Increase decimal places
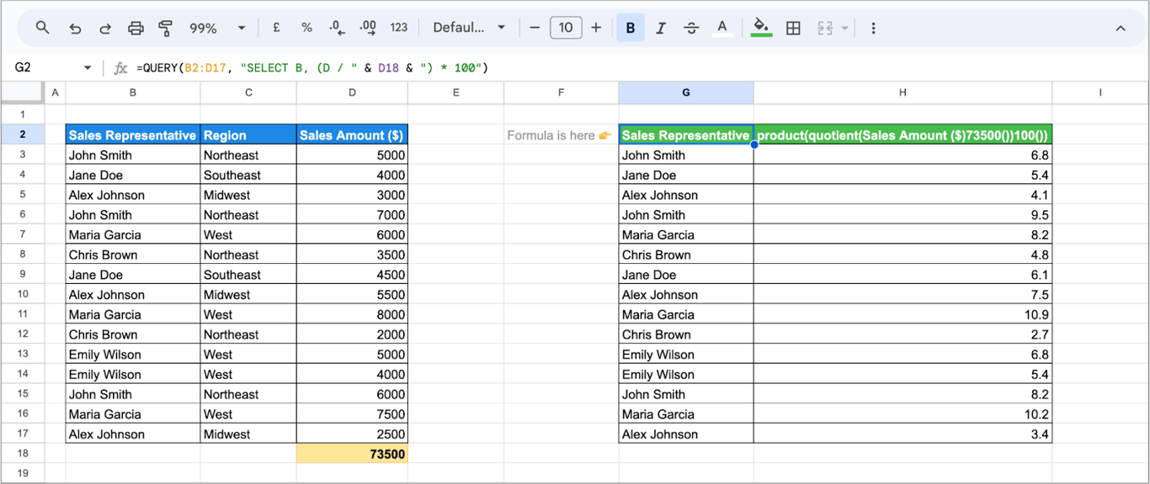 368,28
